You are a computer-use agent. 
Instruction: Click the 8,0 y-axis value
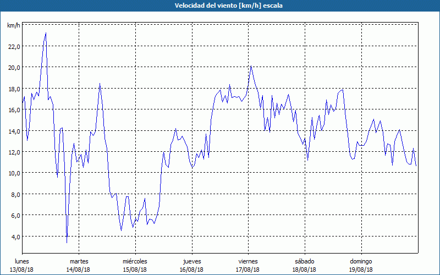point(15,195)
